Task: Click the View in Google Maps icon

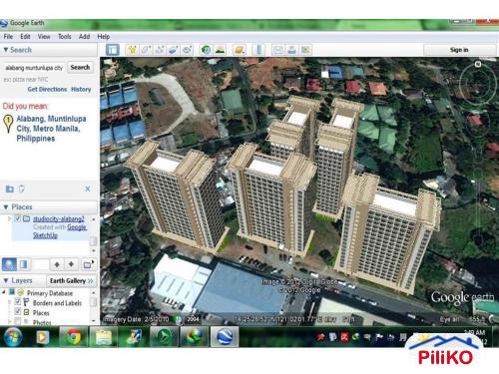Action: [x=305, y=50]
